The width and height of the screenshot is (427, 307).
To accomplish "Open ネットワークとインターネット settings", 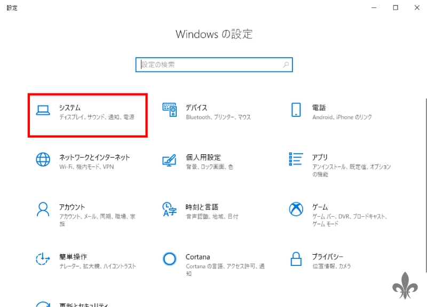I will 94,157.
